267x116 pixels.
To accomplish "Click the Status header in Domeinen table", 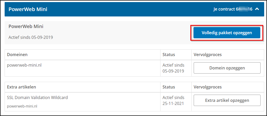I will pyautogui.click(x=169, y=55).
